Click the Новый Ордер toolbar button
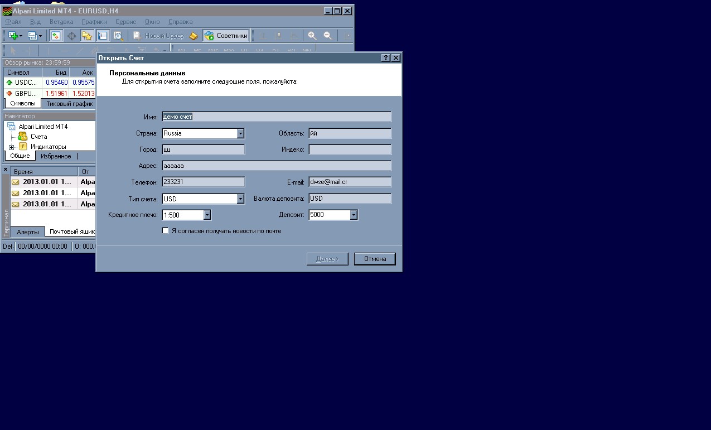 158,36
